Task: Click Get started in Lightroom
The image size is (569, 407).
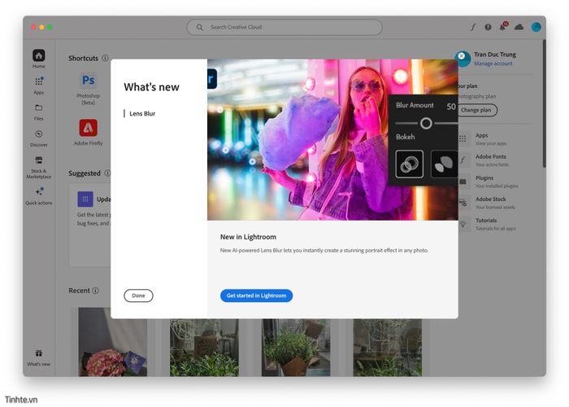Action: coord(256,295)
